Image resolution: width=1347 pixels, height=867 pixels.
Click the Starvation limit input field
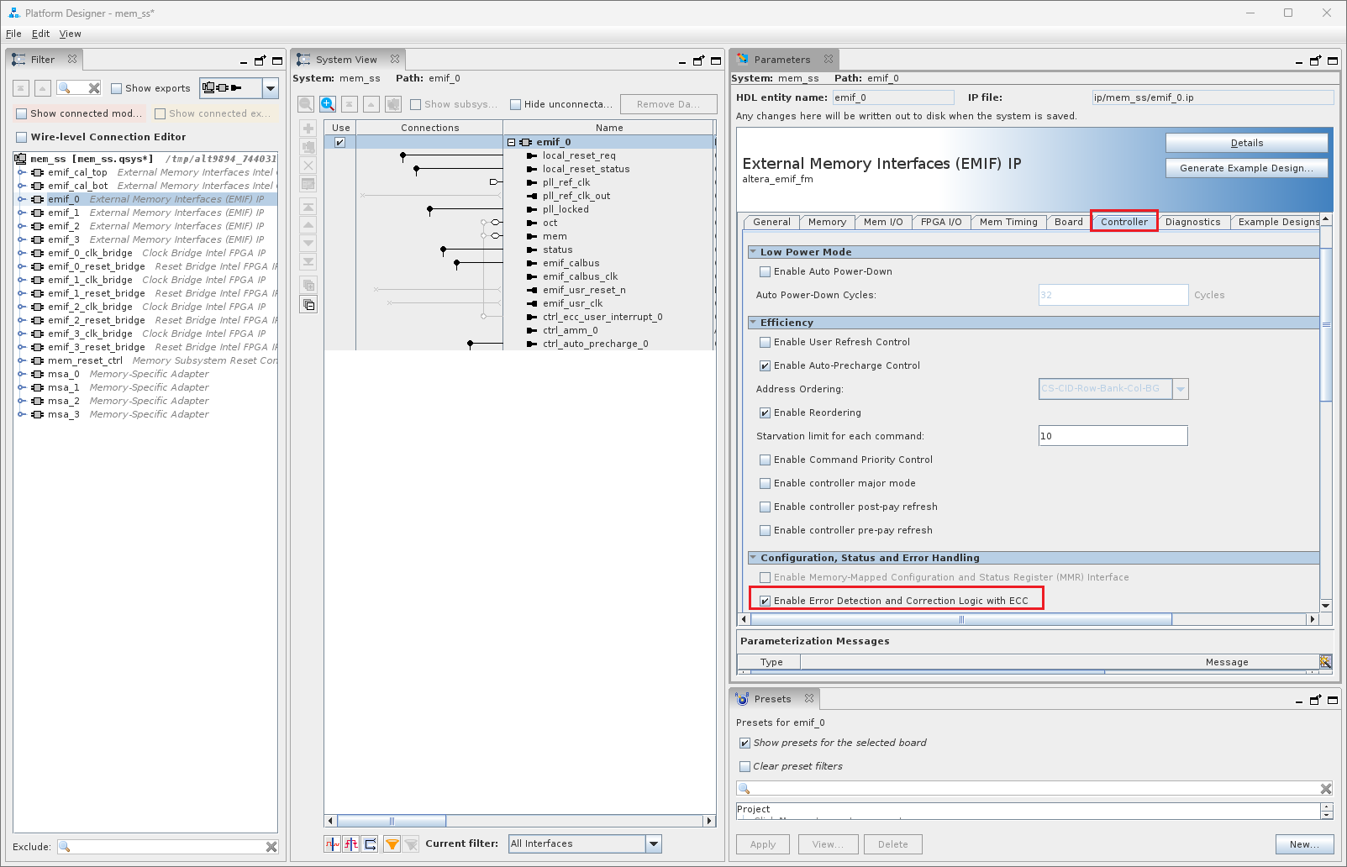point(1112,436)
